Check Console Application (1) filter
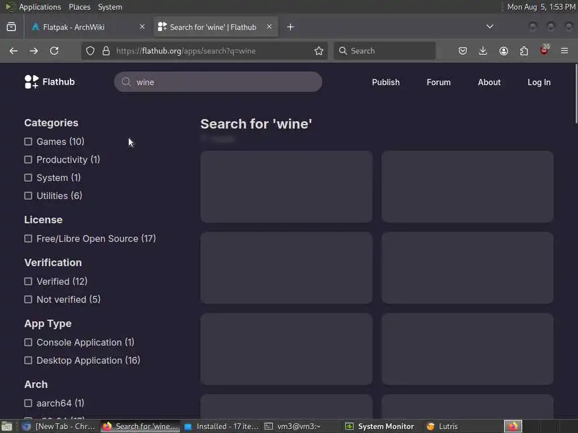The image size is (578, 433). click(x=28, y=342)
